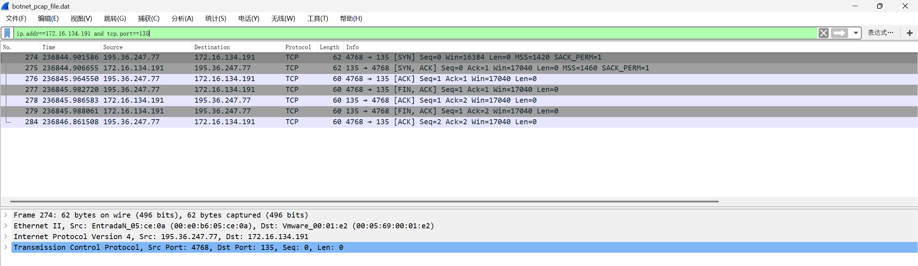Sort packets by No. column header
The height and width of the screenshot is (266, 918).
coord(20,47)
